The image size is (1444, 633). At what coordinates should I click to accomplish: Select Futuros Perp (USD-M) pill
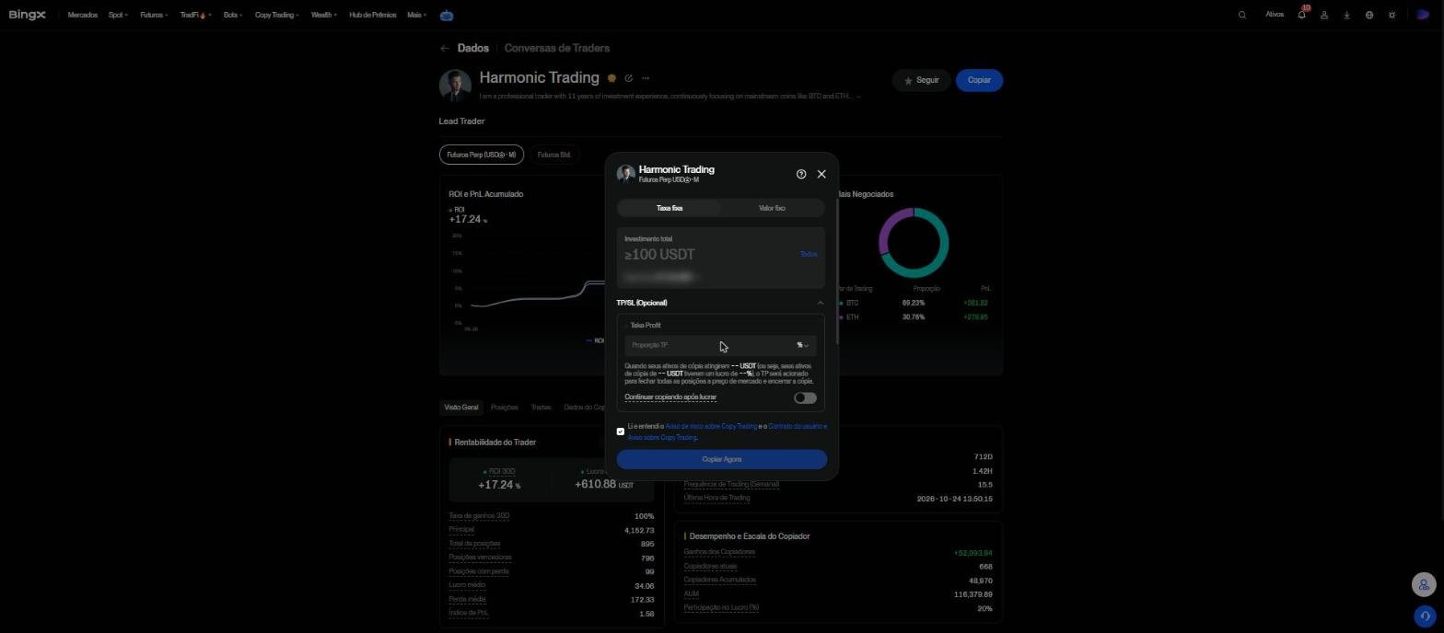[x=481, y=155]
